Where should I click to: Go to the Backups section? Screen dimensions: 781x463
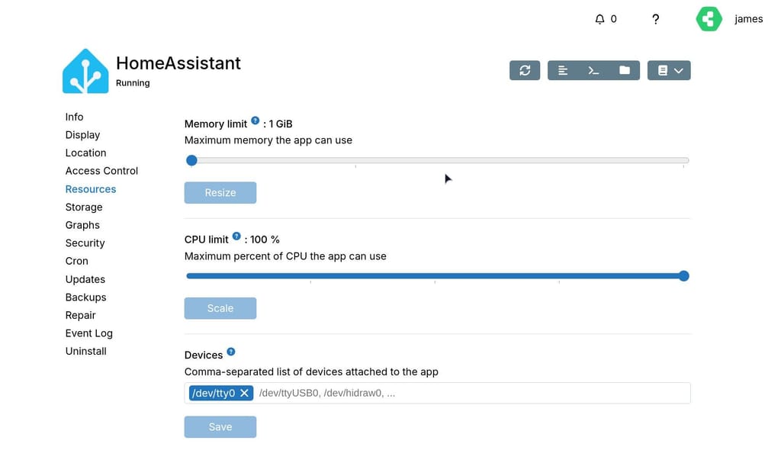[x=85, y=297]
